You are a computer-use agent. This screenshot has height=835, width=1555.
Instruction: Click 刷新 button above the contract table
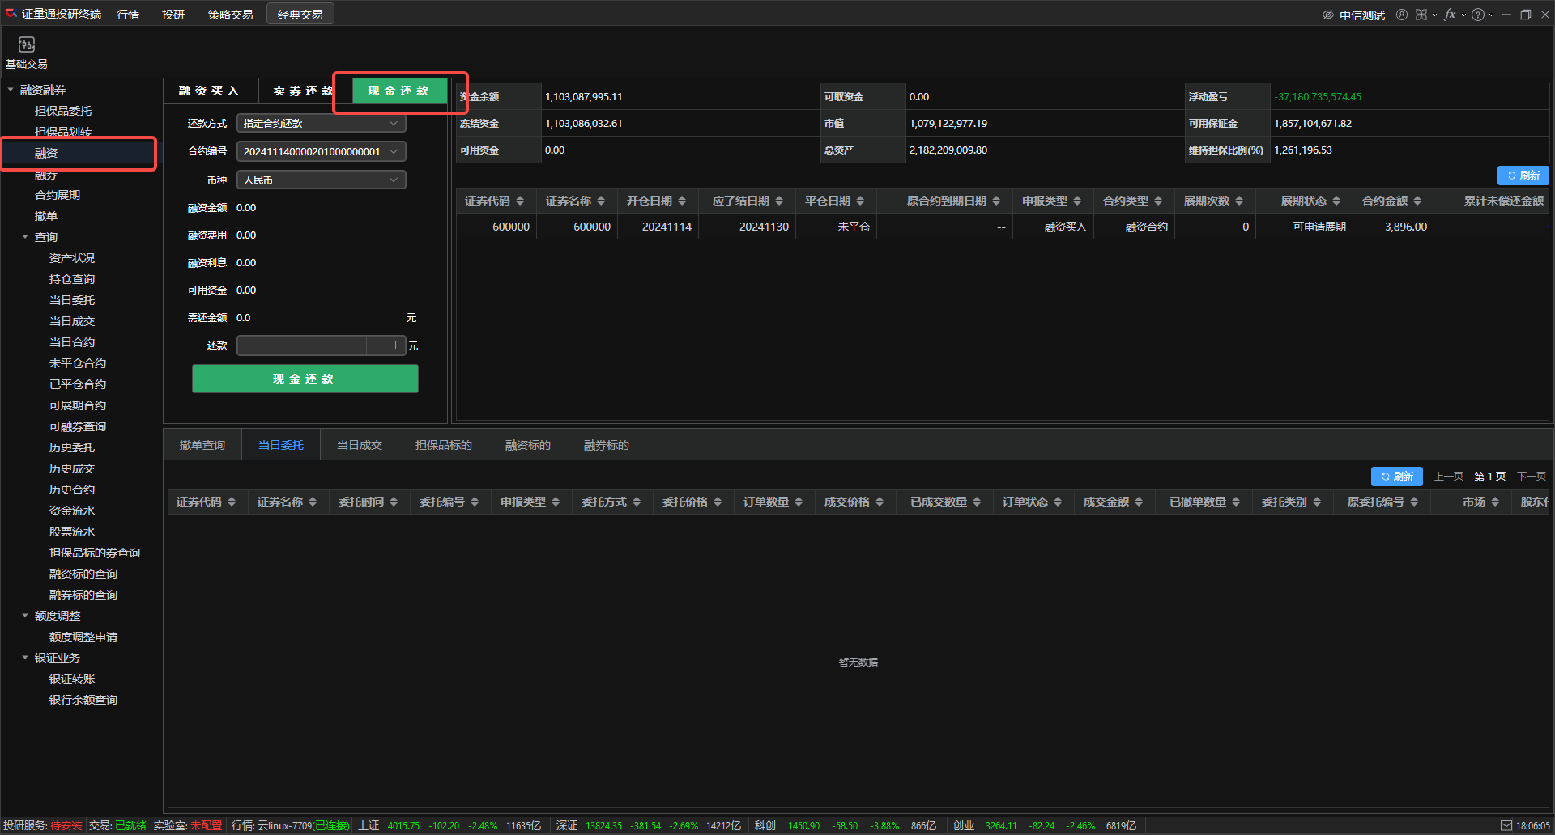click(x=1523, y=175)
